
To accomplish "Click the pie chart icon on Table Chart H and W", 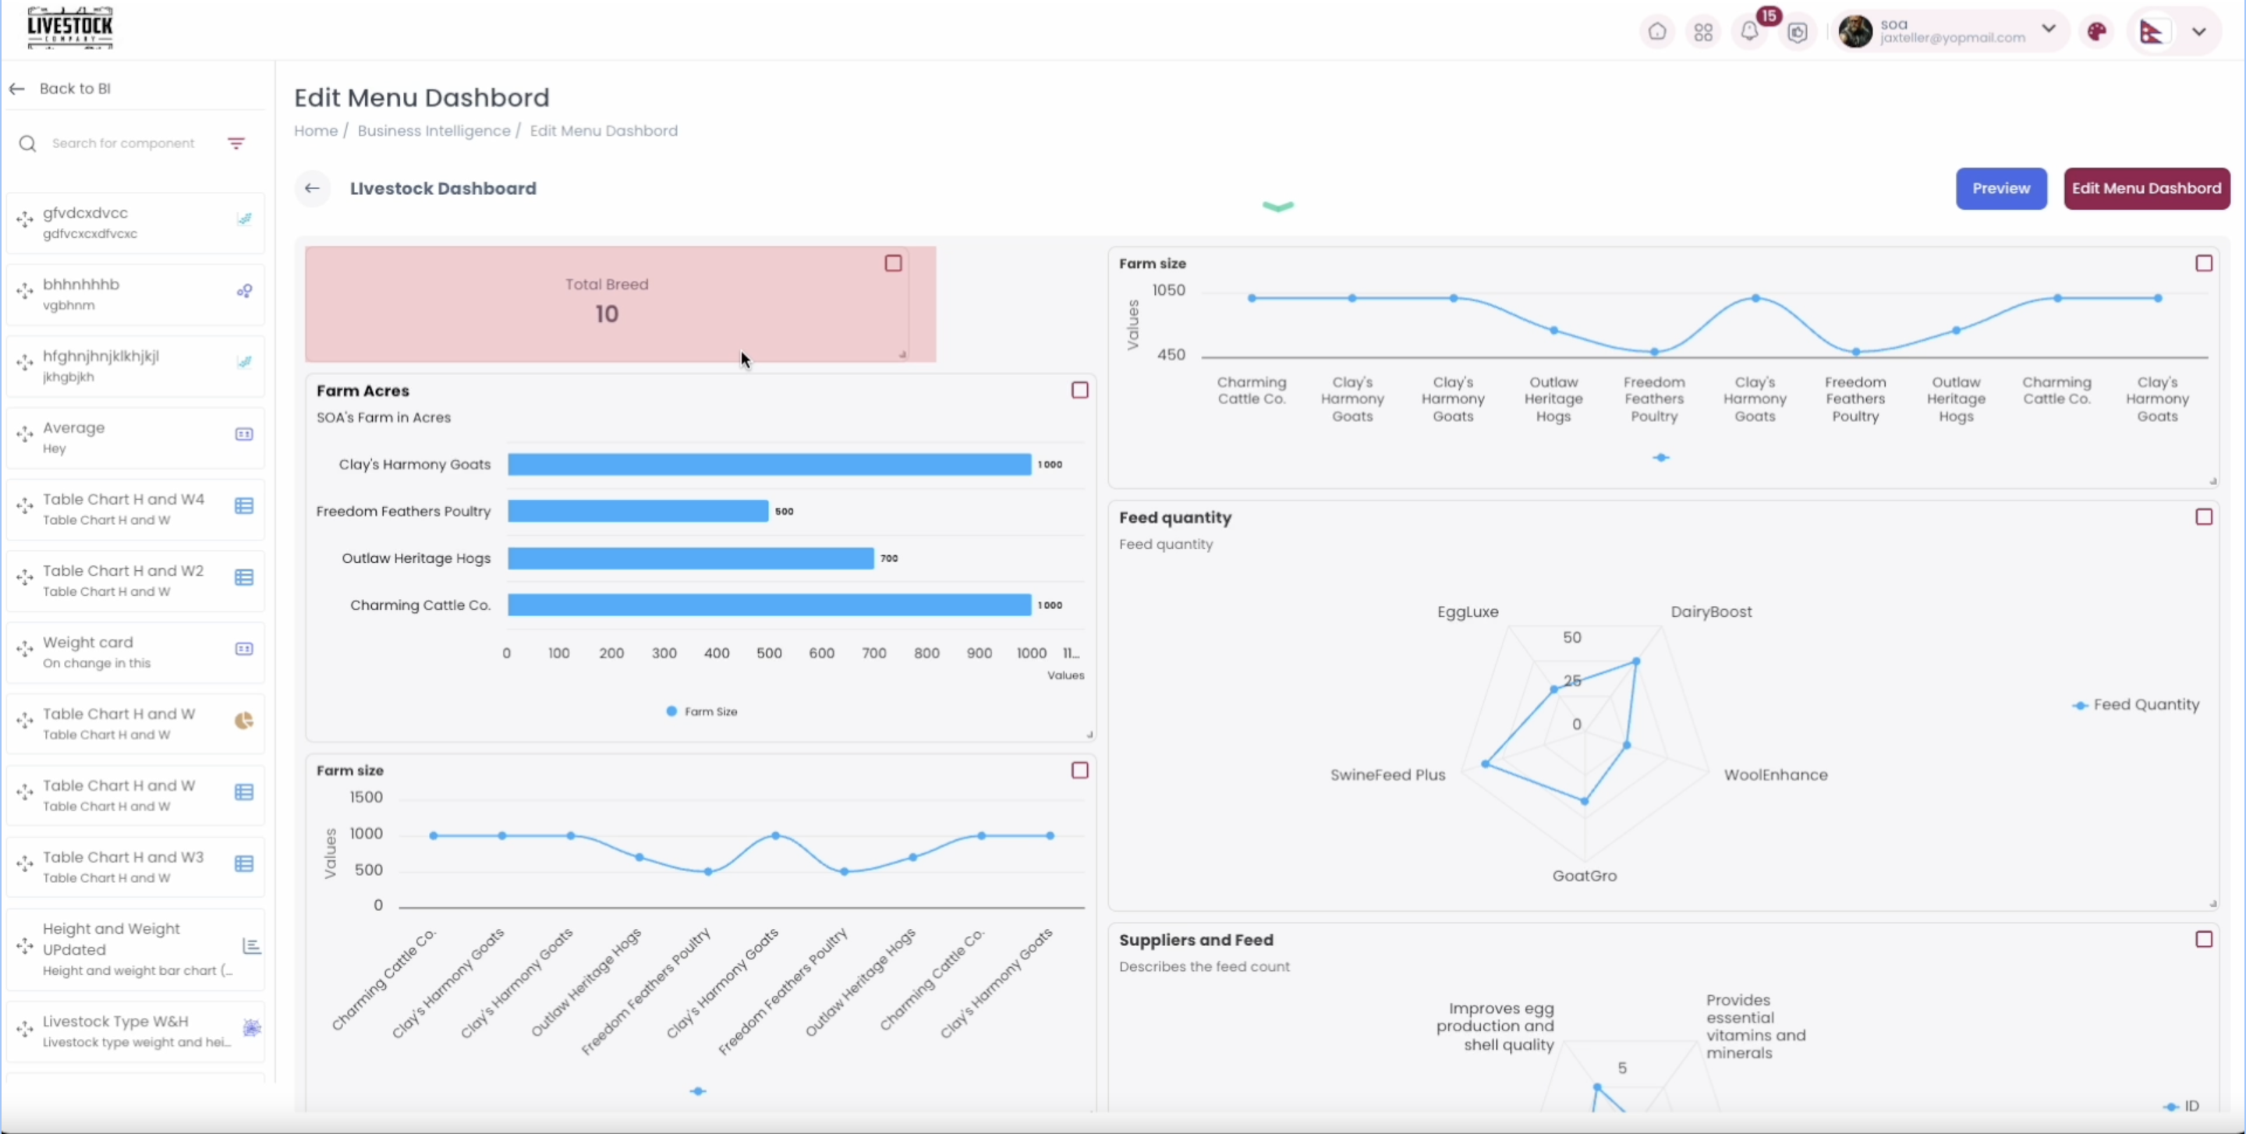I will click(x=244, y=721).
